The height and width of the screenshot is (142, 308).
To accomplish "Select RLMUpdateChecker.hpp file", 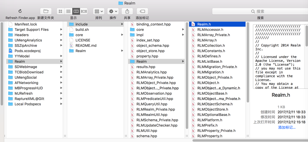I will [x=157, y=125].
